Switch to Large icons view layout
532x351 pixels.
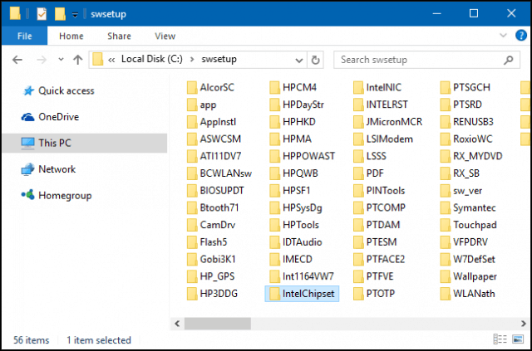pos(517,339)
